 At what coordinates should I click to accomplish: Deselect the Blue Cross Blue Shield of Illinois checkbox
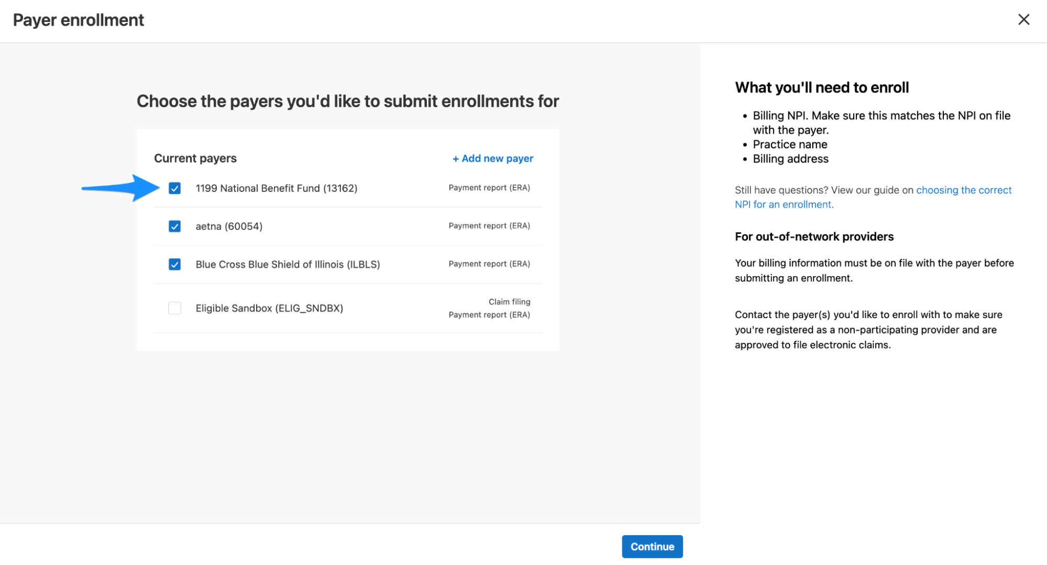pyautogui.click(x=174, y=264)
